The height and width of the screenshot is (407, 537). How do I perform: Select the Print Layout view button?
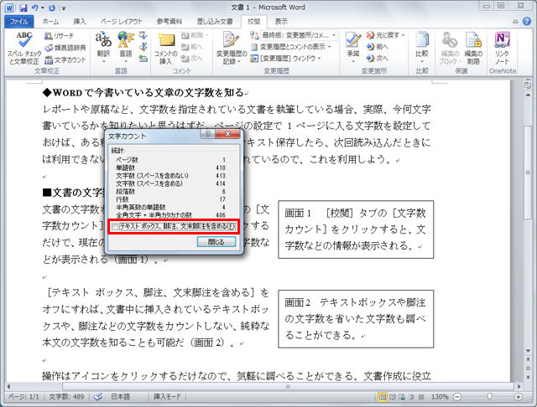click(383, 397)
